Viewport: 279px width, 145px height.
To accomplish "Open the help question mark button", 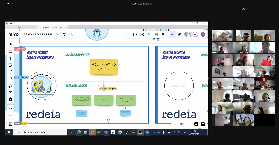I will (x=203, y=124).
